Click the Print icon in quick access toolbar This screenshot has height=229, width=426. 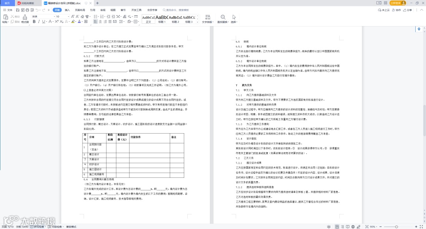pos(28,10)
